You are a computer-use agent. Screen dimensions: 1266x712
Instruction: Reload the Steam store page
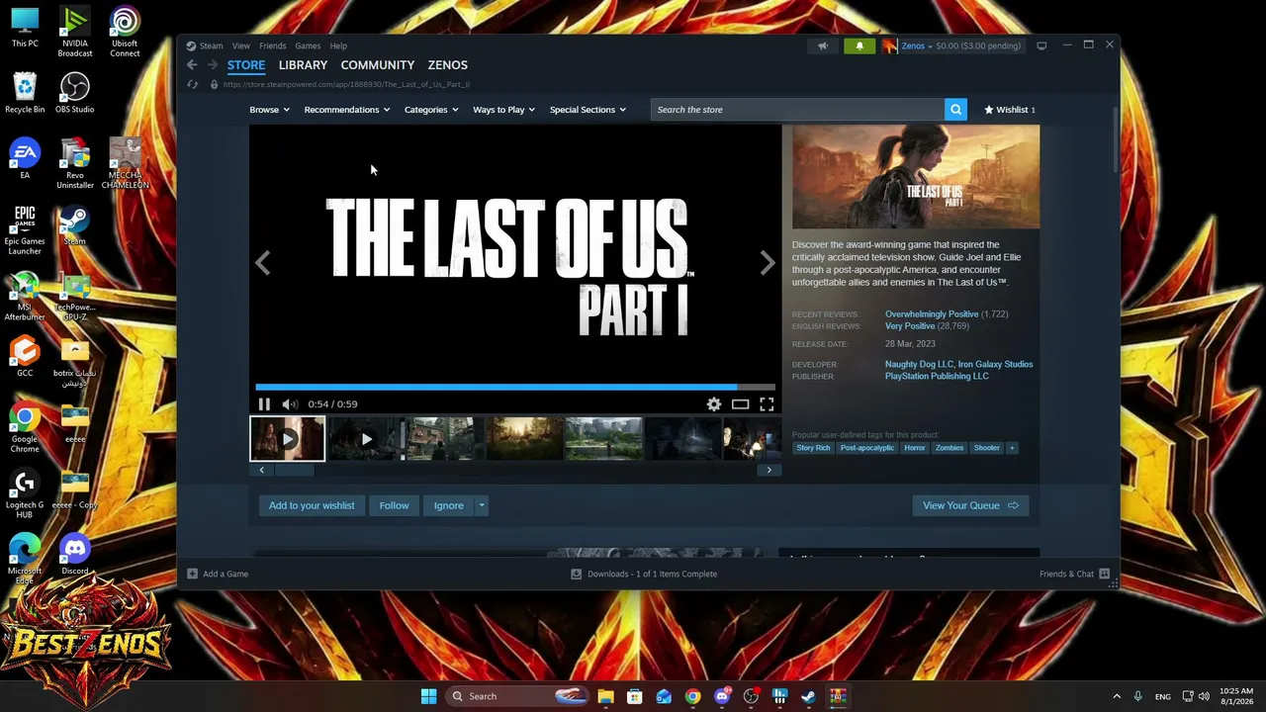[x=193, y=84]
